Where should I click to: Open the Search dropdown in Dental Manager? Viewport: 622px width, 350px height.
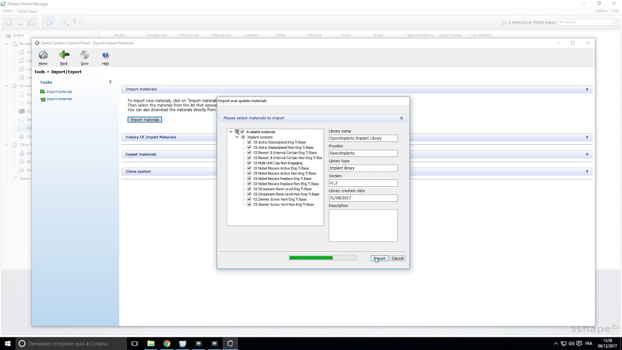coord(561,22)
